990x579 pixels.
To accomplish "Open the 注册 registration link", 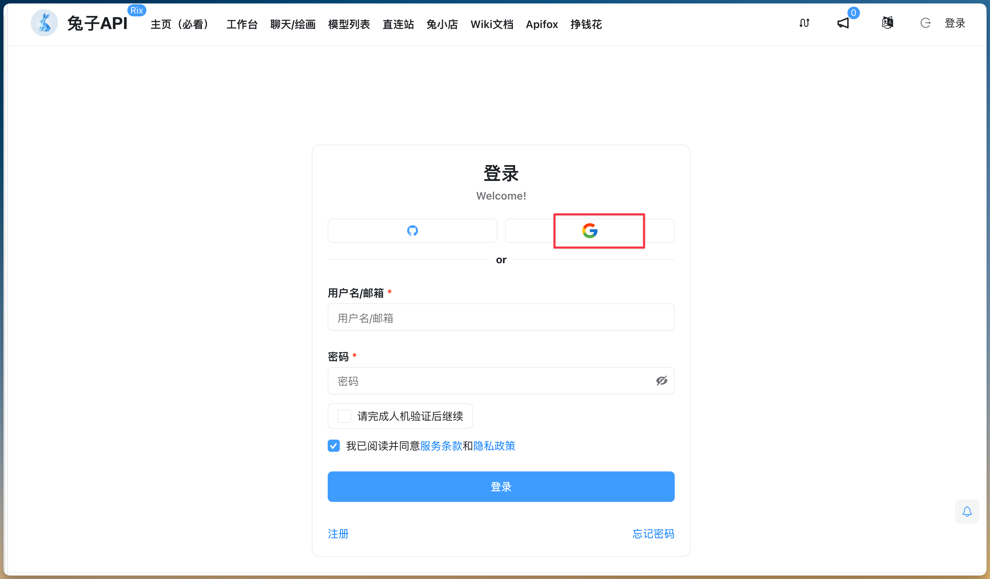I will (338, 534).
